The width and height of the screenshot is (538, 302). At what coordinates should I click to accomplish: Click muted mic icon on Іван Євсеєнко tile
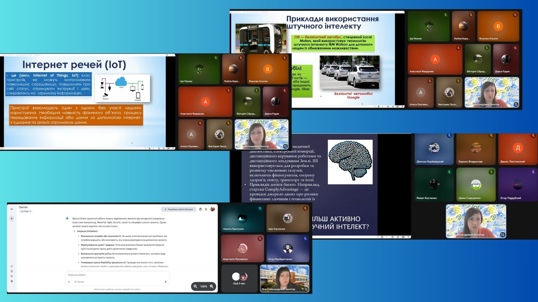[305, 208]
